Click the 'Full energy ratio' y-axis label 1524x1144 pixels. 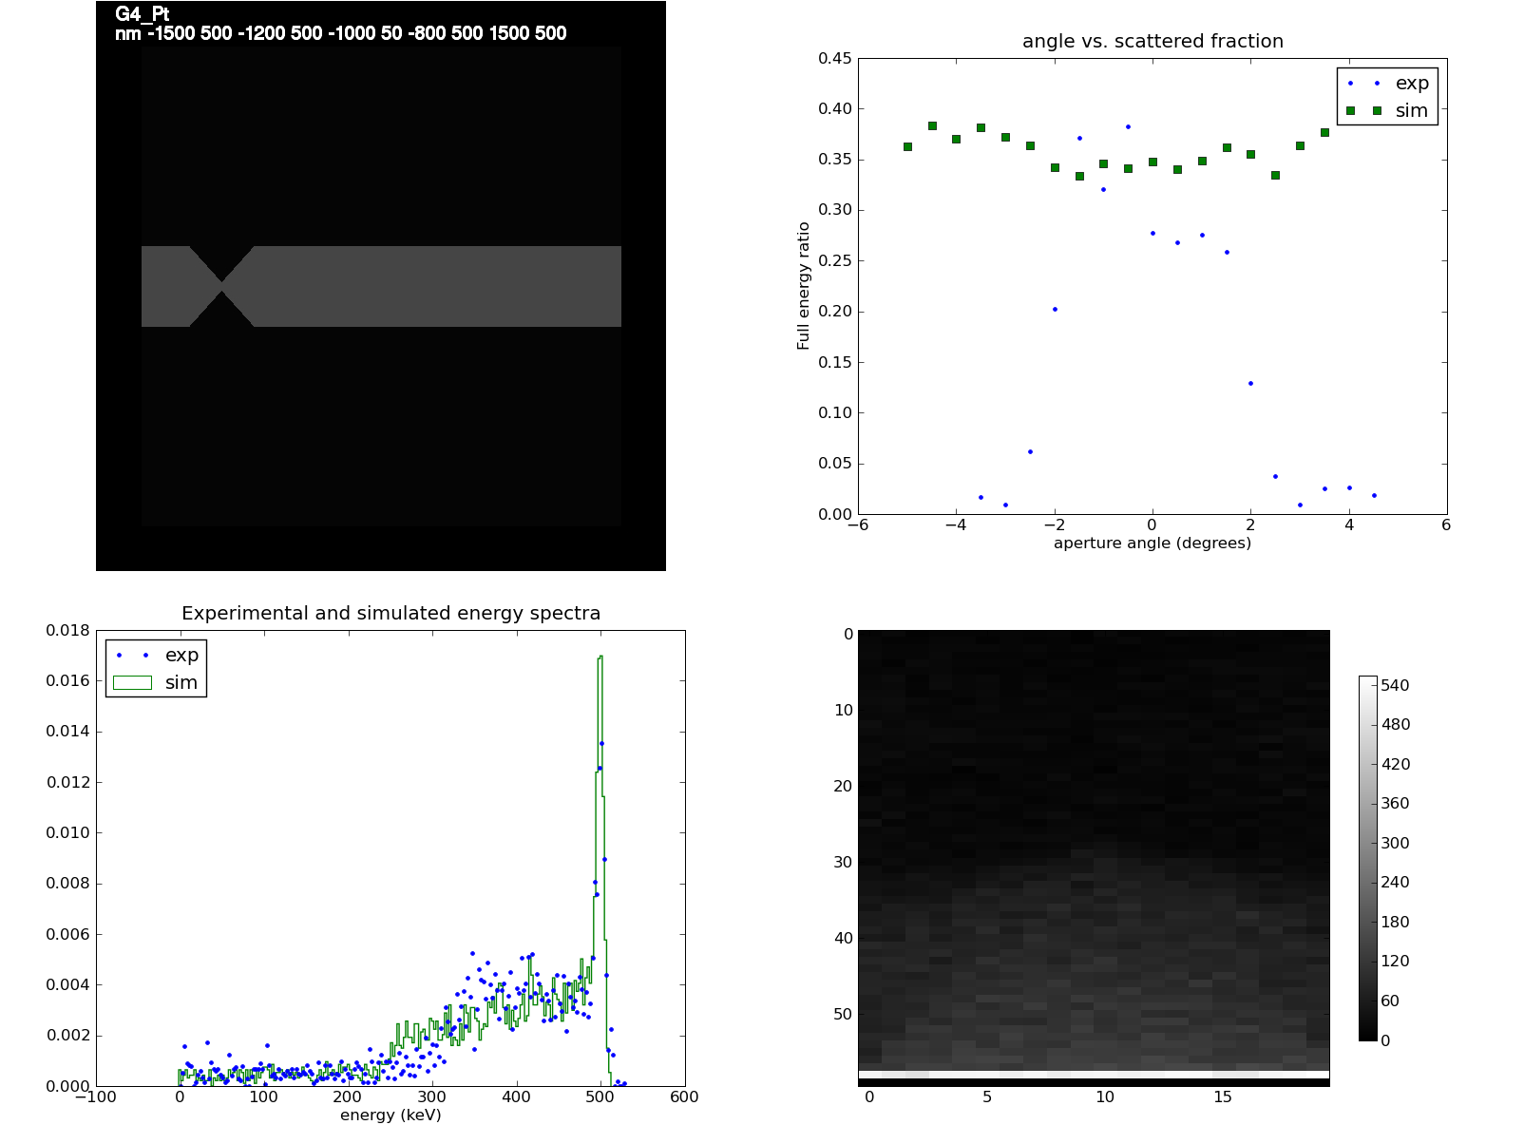(804, 286)
